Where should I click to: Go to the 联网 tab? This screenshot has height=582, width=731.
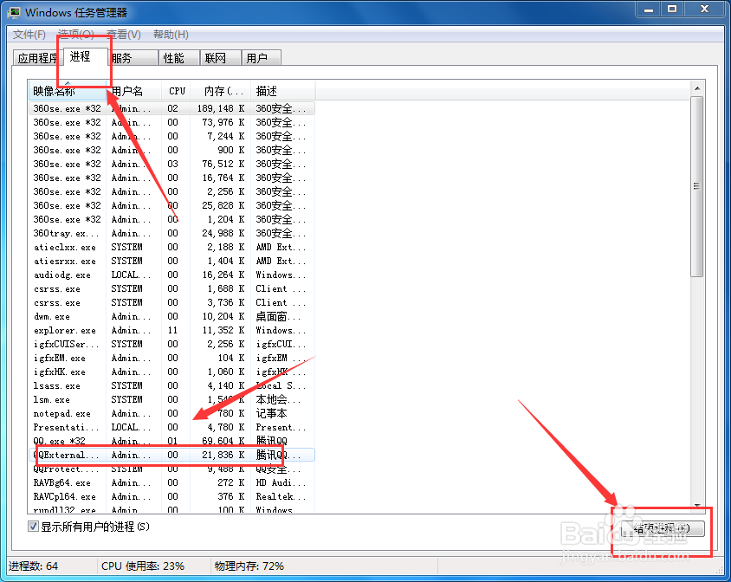(221, 58)
